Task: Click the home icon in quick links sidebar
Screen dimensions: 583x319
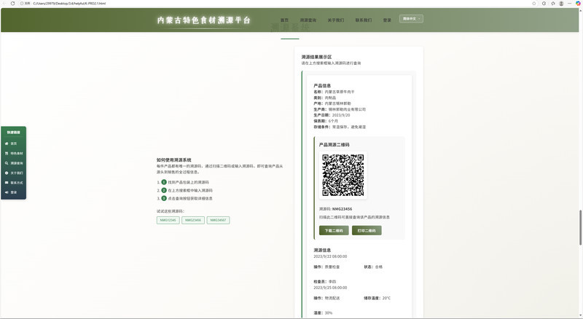Action: pos(7,143)
